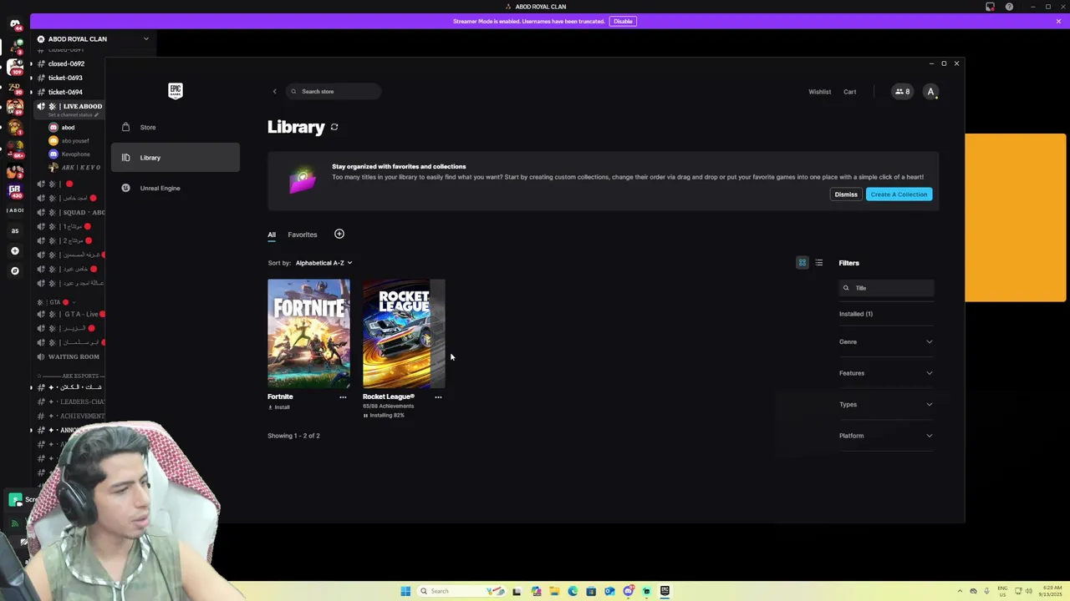Refresh the Library with the reload icon
This screenshot has width=1070, height=601.
tap(334, 127)
